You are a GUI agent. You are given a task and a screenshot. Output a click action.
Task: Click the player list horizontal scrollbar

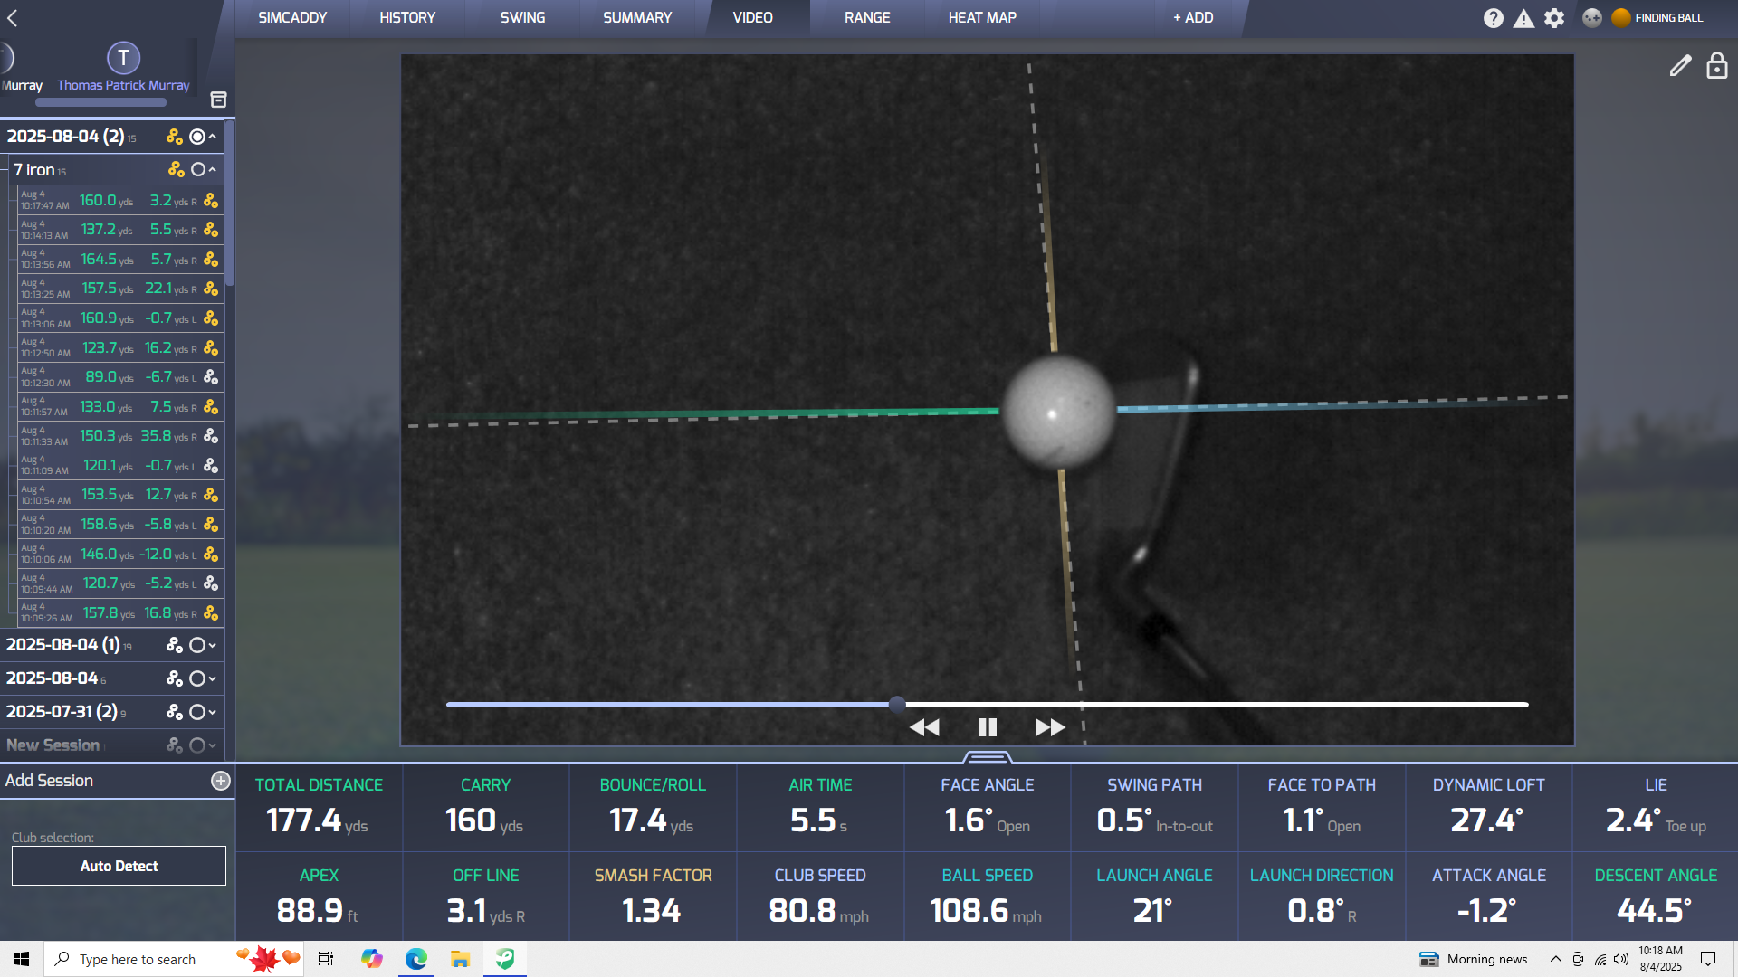[100, 102]
